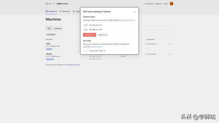Screen dimensions: 219x123
Task: Open Learn more link under Exit node
Action: pyautogui.click(x=97, y=47)
